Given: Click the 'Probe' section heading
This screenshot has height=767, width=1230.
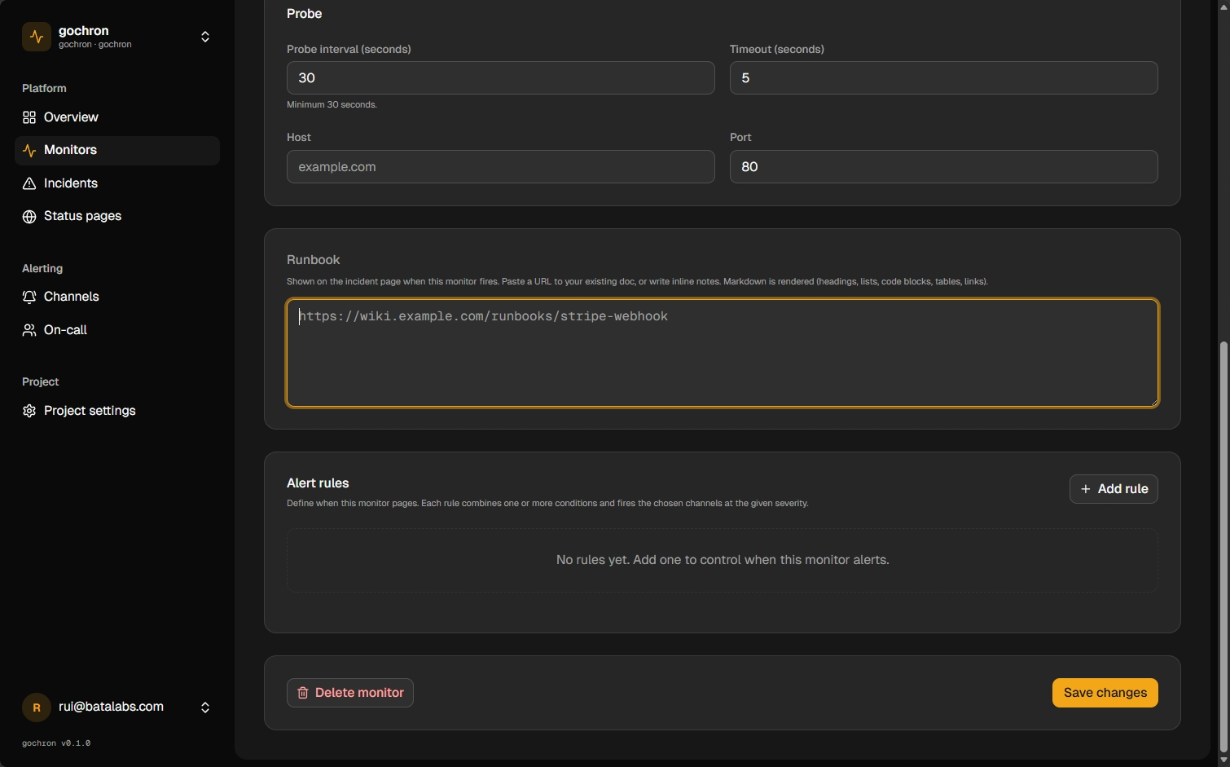Looking at the screenshot, I should 304,14.
